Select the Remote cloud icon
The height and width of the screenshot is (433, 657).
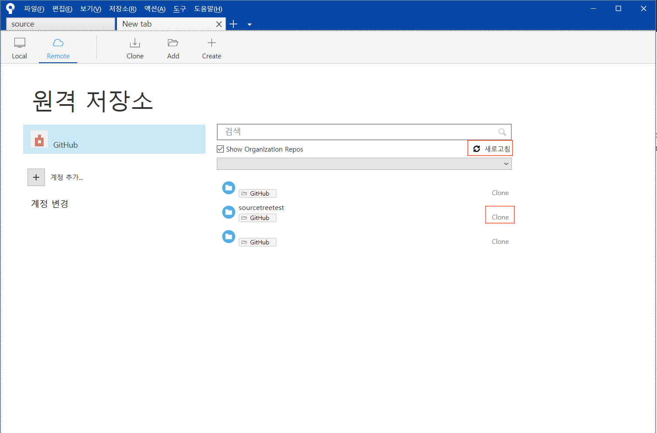[x=58, y=43]
